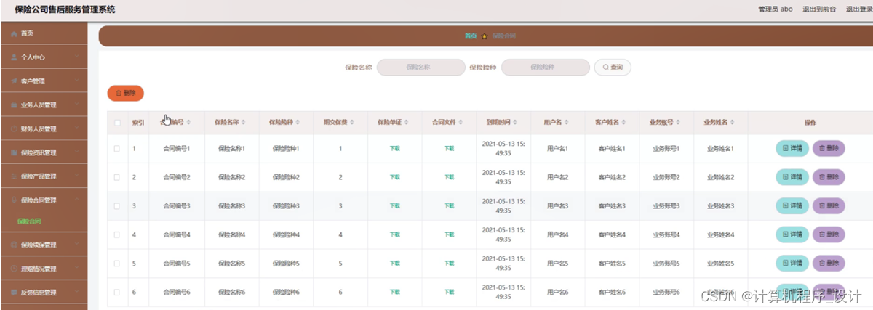
Task: Open 详情 for row 合同编号1
Action: coord(792,148)
